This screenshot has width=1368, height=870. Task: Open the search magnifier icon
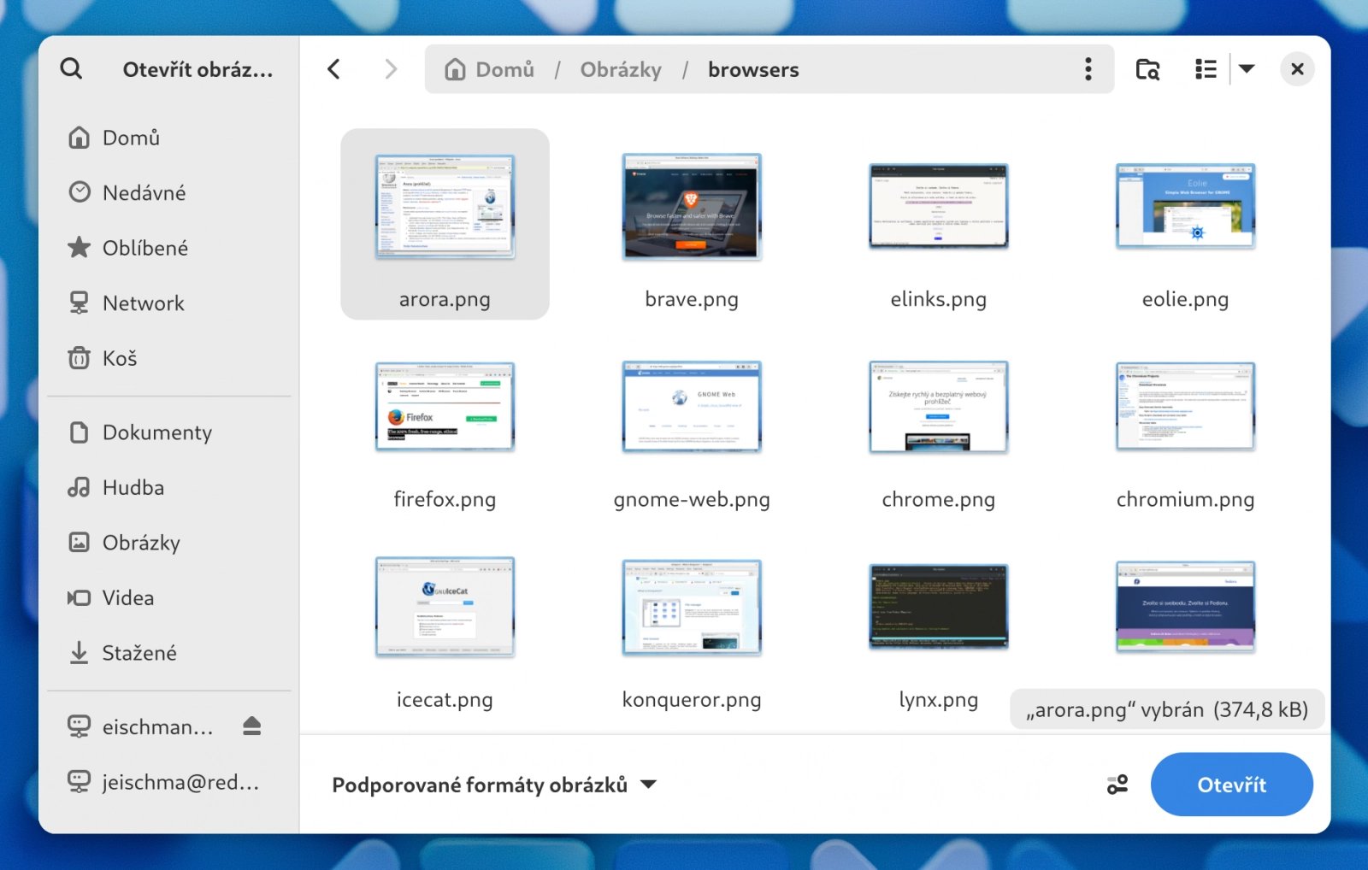click(72, 68)
